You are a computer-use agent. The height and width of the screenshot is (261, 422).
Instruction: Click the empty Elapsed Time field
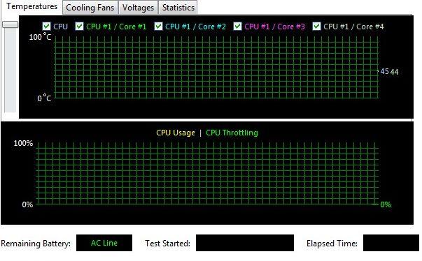coord(391,243)
